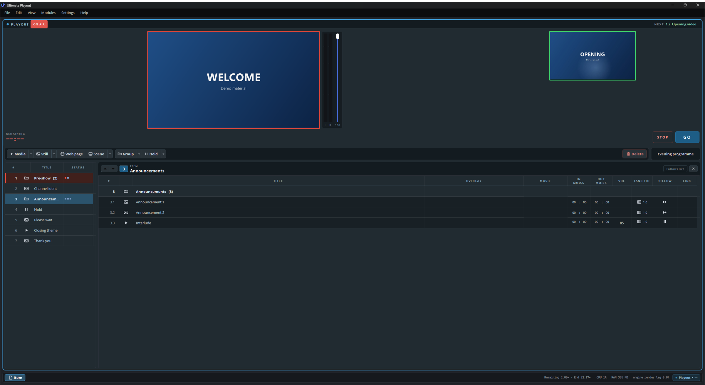The image size is (705, 385).
Task: Add a Web page item
Action: (72, 154)
